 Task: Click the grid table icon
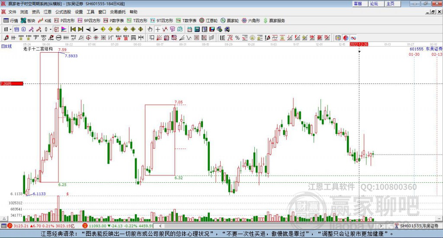[x=338, y=38]
